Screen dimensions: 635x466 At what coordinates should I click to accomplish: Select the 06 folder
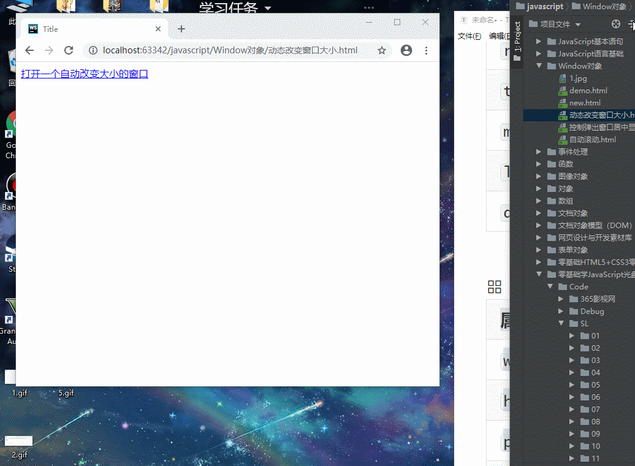click(590, 397)
